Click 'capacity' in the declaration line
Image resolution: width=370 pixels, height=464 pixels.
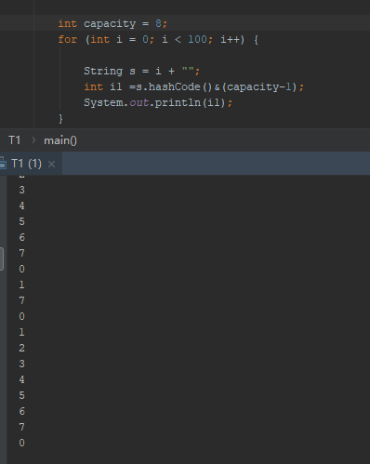click(110, 24)
